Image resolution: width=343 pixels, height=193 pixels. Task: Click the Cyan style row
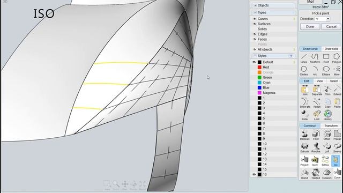click(x=273, y=83)
